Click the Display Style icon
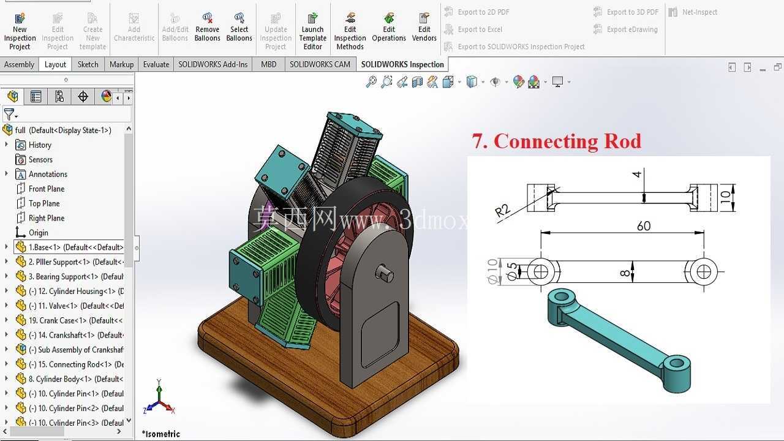Viewport: 784px width, 441px height. (472, 81)
